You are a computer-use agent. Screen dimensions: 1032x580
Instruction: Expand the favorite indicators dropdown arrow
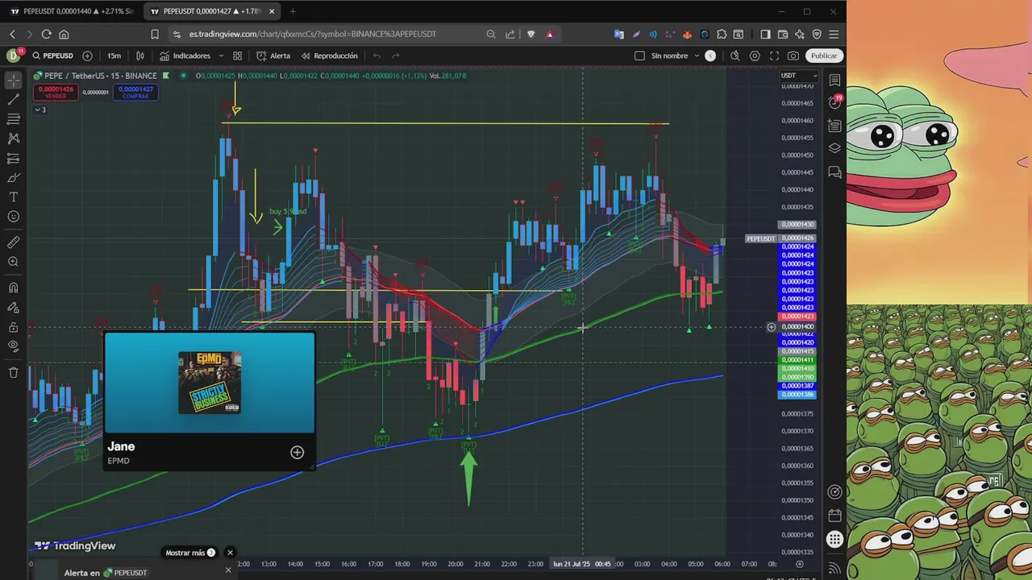[x=221, y=56]
